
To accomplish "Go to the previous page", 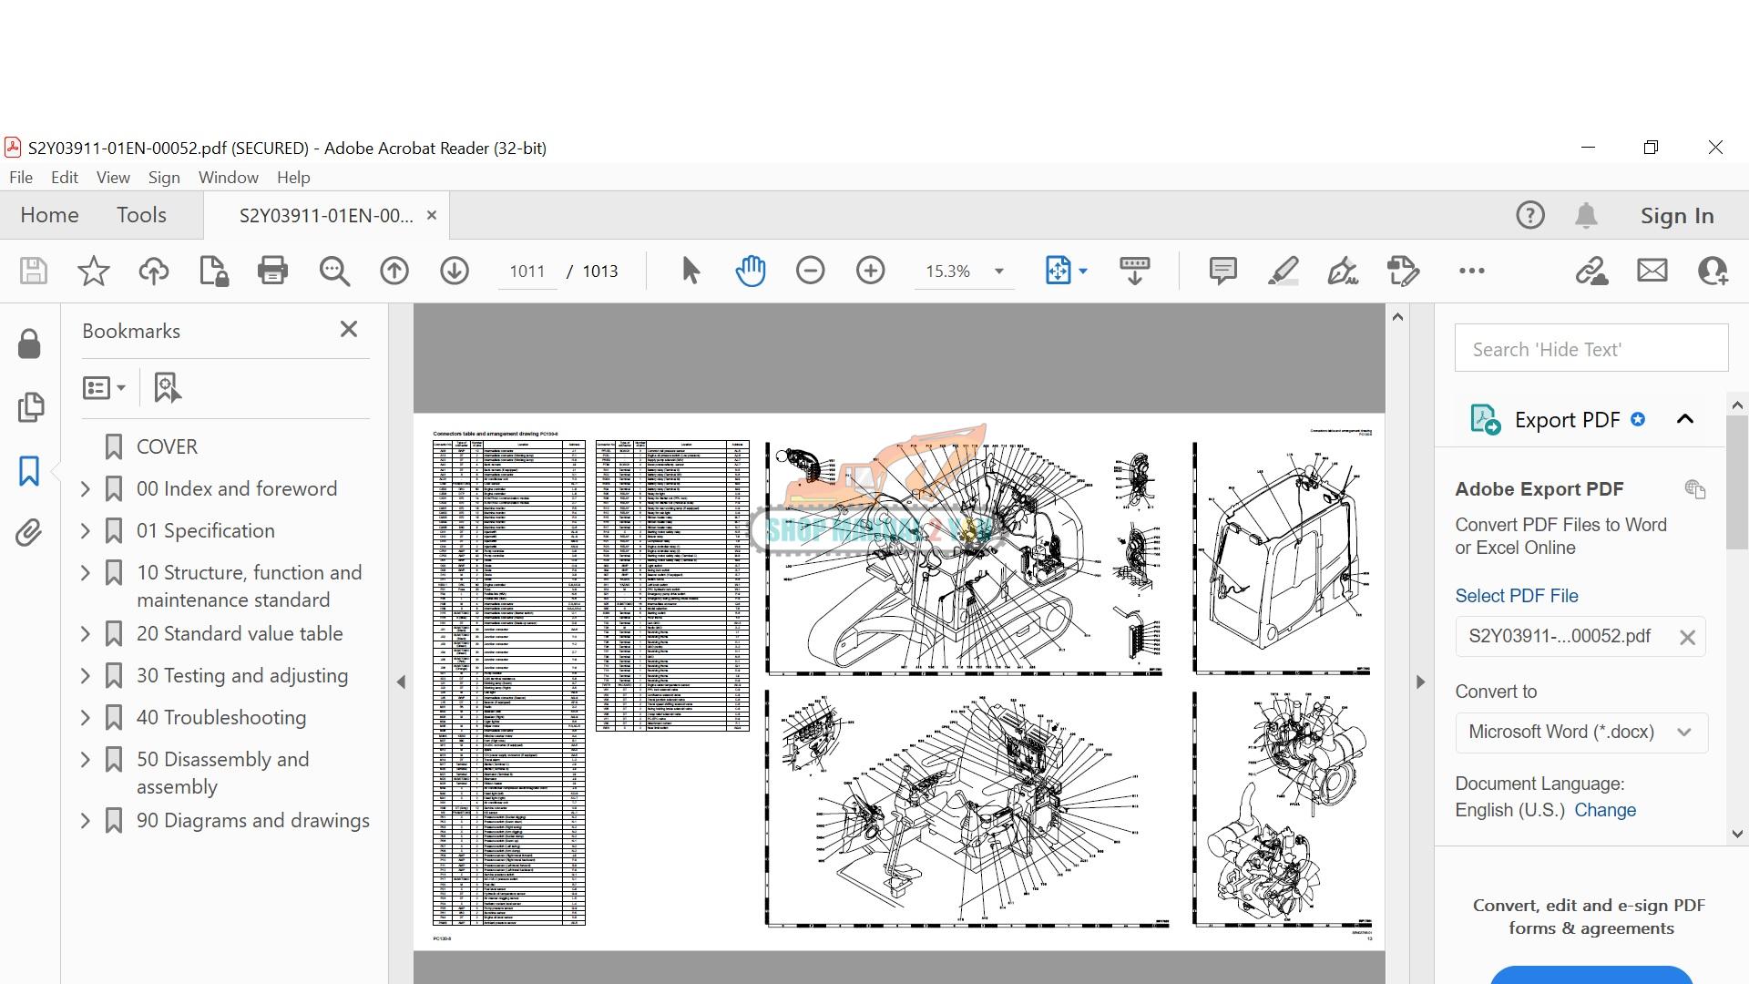I will pos(394,271).
